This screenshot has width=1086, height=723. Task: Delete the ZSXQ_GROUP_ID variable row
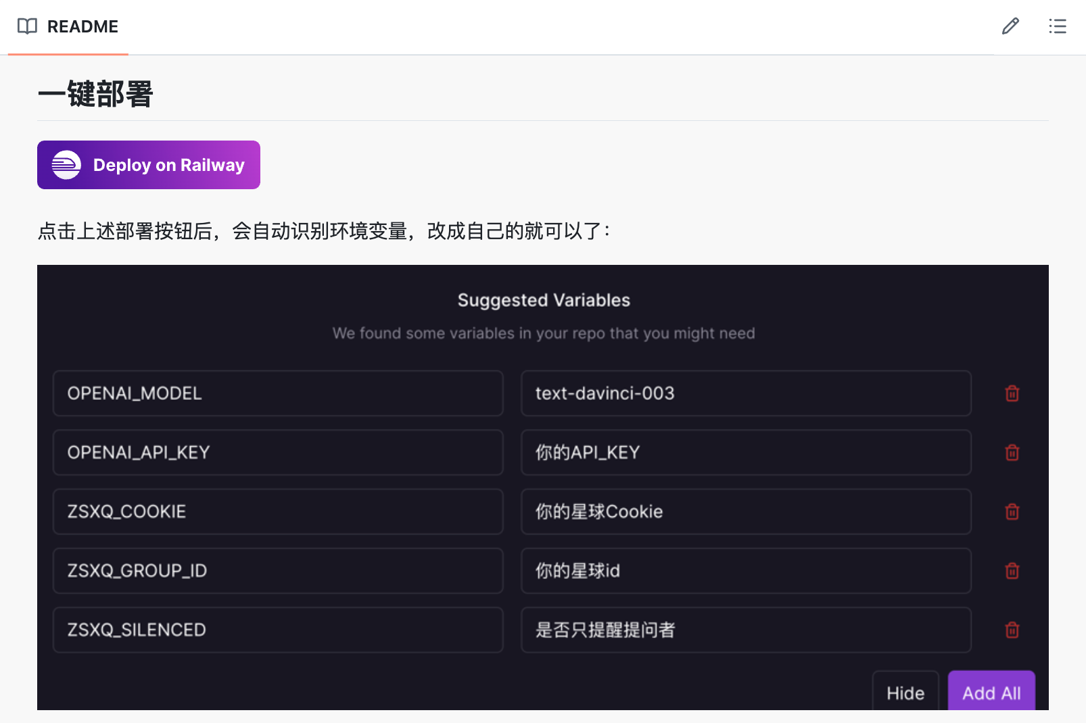tap(1012, 571)
